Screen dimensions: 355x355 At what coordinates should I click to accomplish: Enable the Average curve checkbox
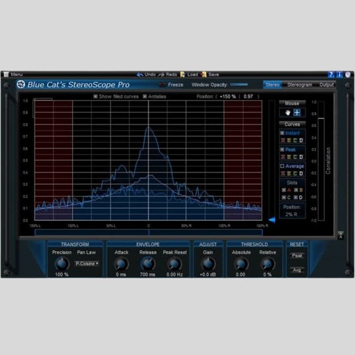tap(282, 166)
